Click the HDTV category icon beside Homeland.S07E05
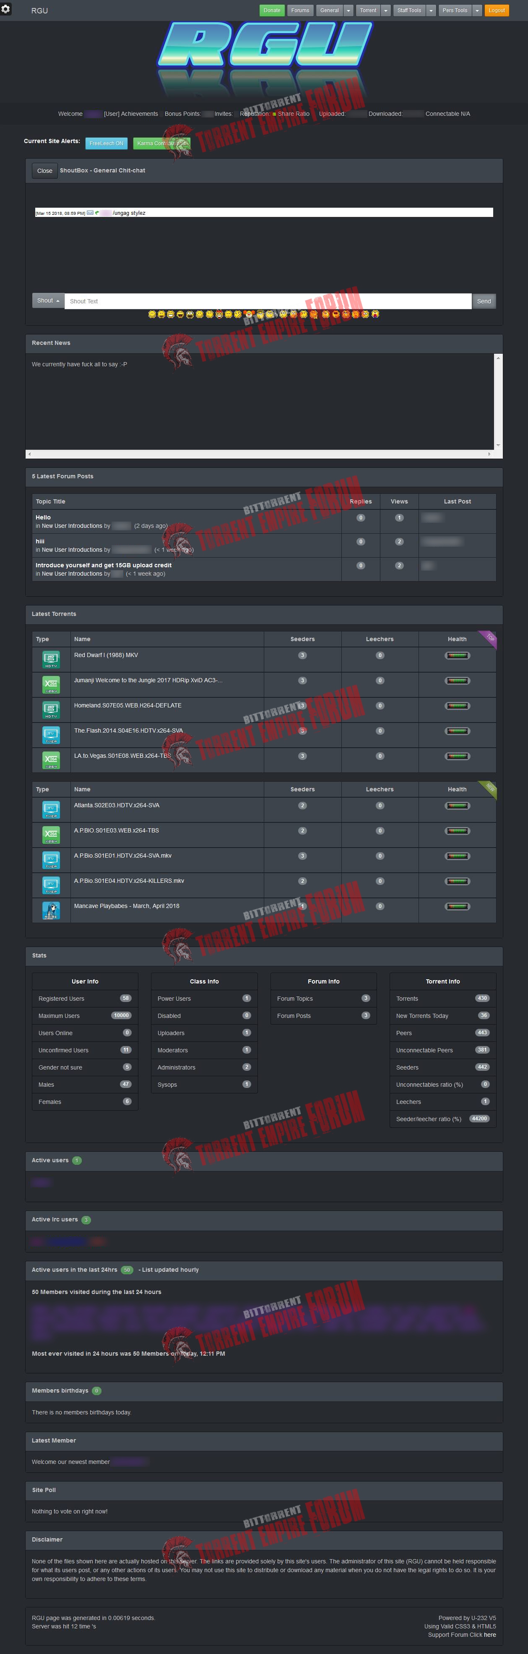This screenshot has height=1654, width=528. 51,710
